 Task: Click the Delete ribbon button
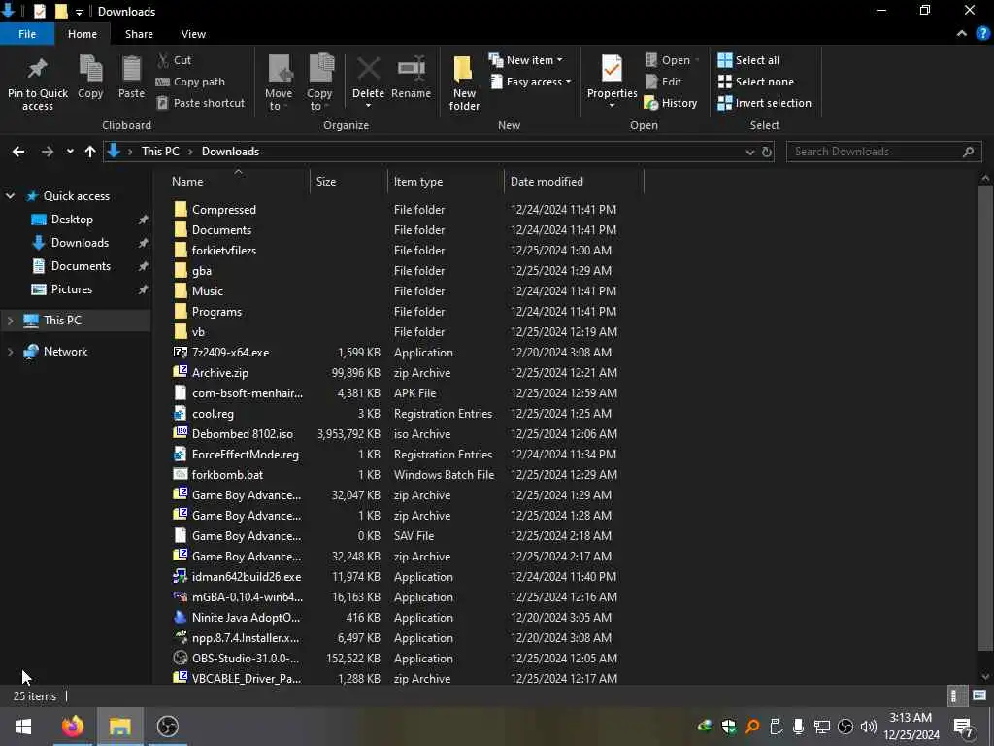pyautogui.click(x=368, y=82)
